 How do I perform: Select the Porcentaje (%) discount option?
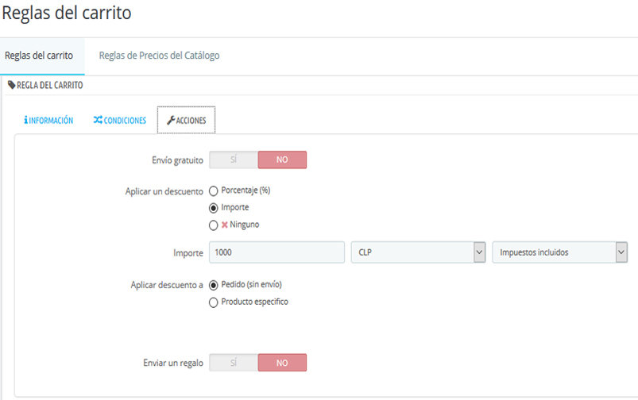213,190
